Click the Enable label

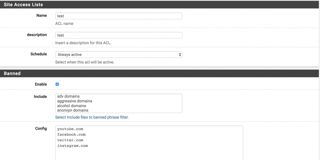pyautogui.click(x=41, y=84)
